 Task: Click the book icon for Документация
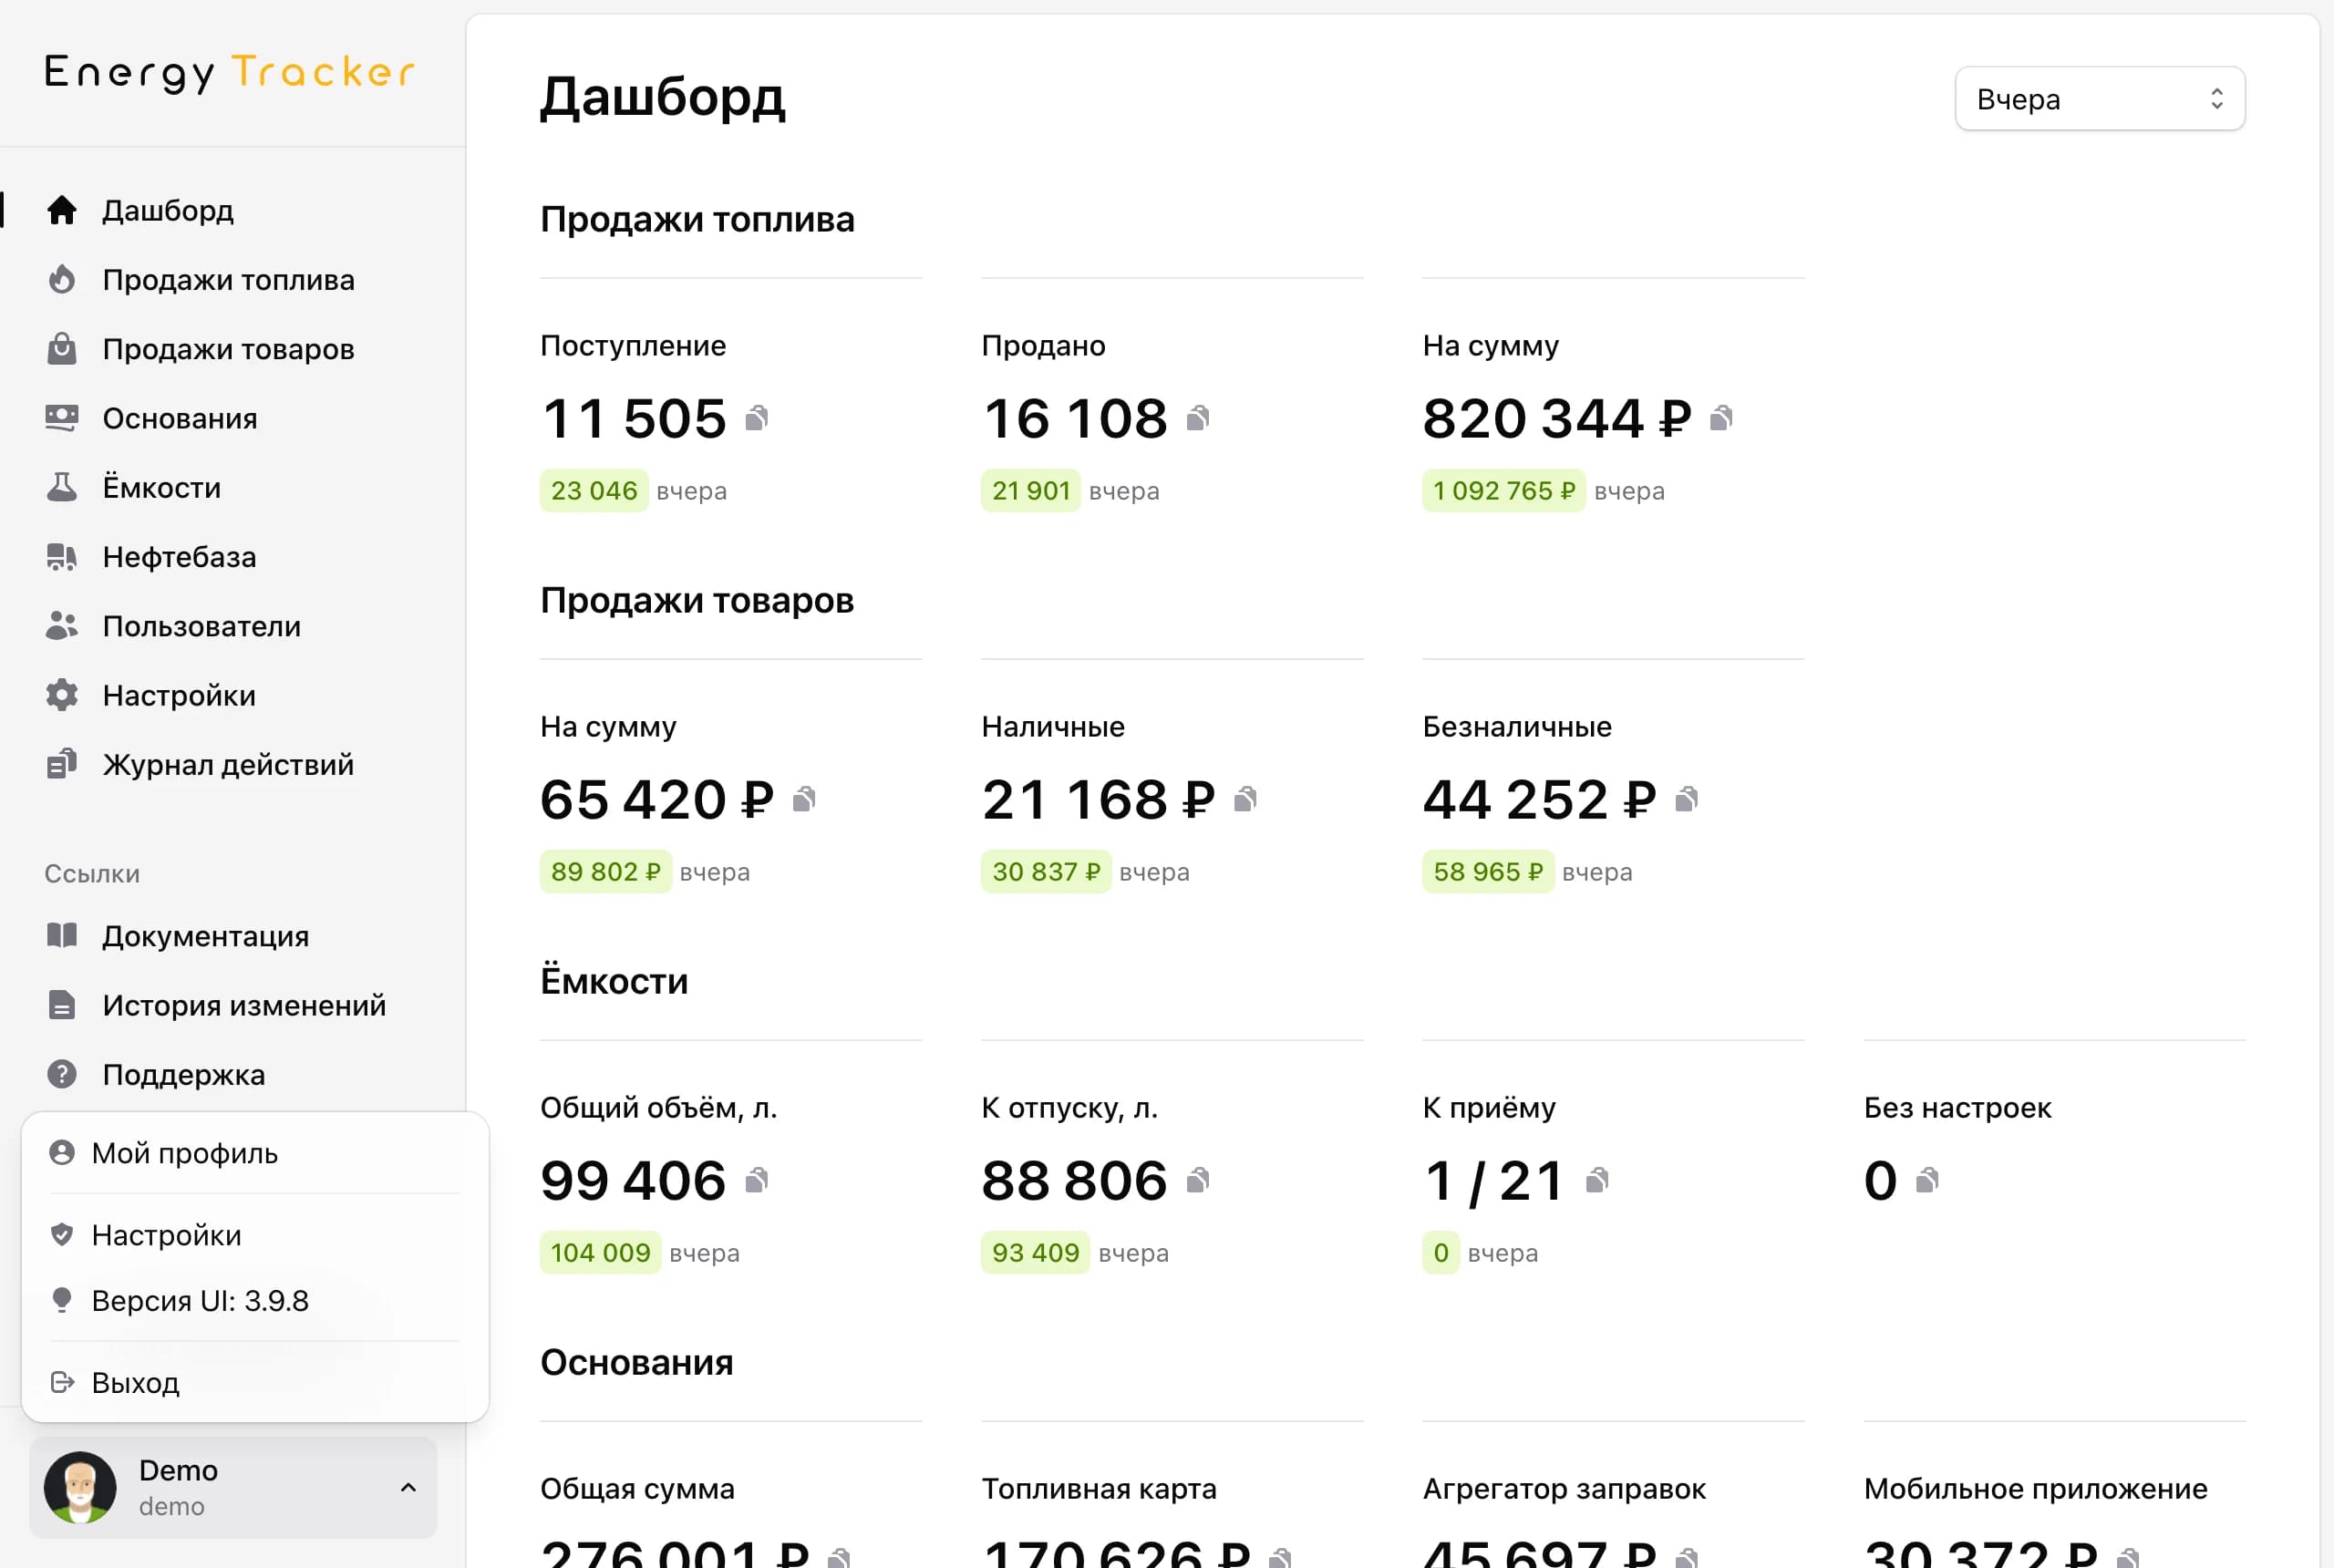[x=62, y=935]
